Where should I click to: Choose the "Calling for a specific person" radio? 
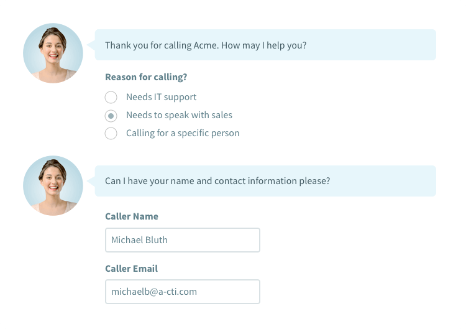(111, 133)
